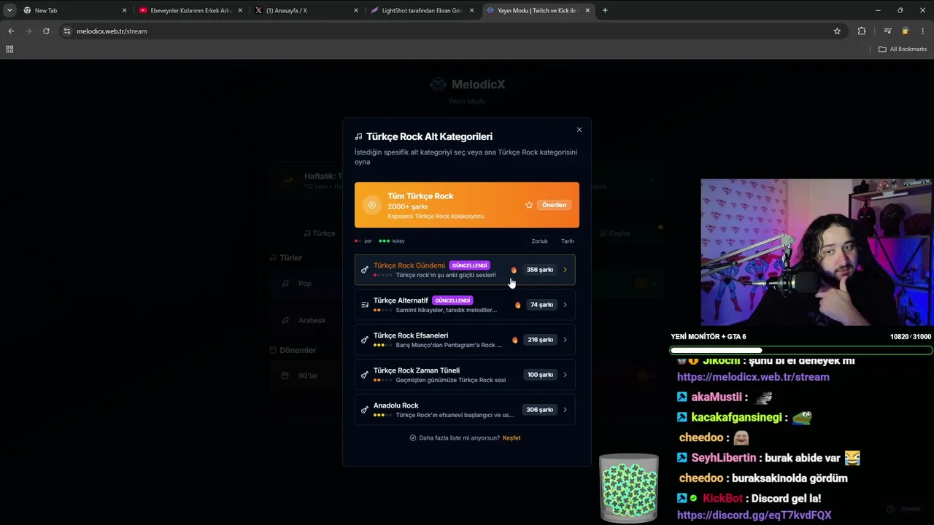Open the Discord invite link in chat

[754, 515]
